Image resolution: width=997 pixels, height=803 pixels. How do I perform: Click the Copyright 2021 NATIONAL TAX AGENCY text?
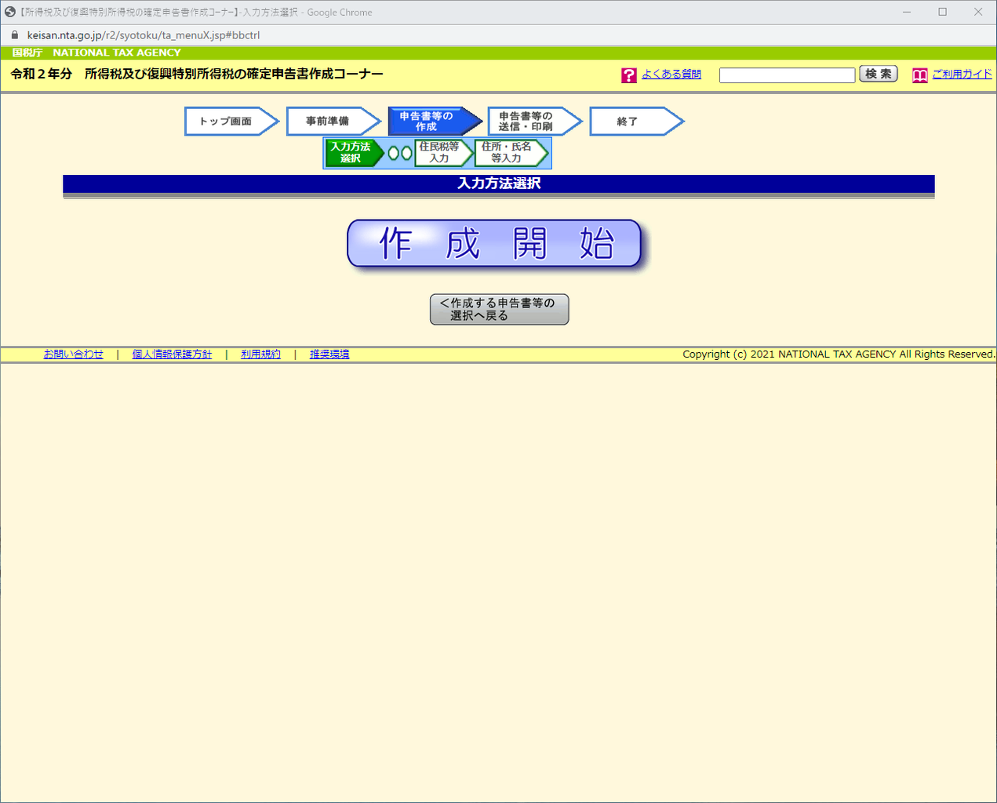pyautogui.click(x=839, y=354)
